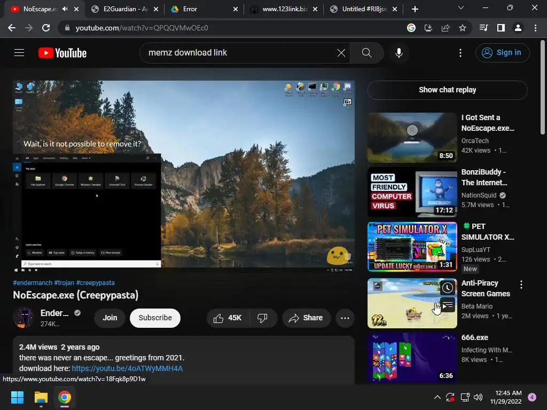Join the channel membership
The width and height of the screenshot is (547, 410).
point(110,318)
